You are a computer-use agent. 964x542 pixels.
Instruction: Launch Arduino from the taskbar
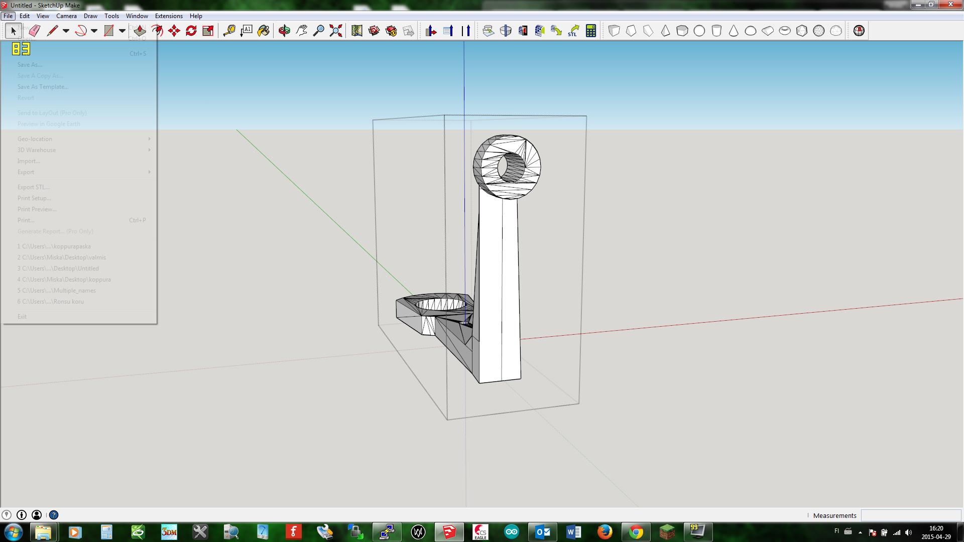(x=511, y=532)
